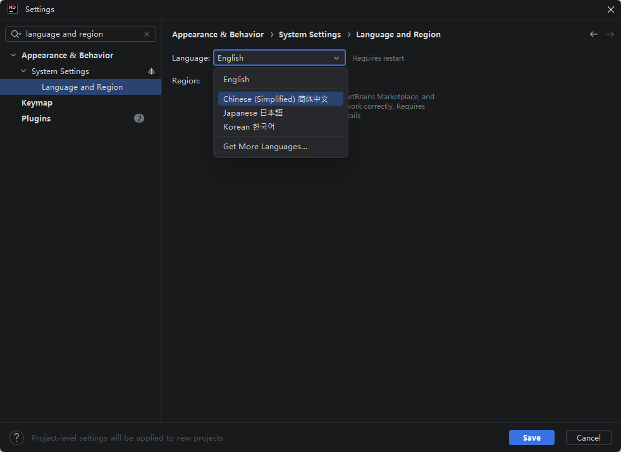Collapse the System Settings tree node
Screen dimensions: 621x452
point(23,71)
